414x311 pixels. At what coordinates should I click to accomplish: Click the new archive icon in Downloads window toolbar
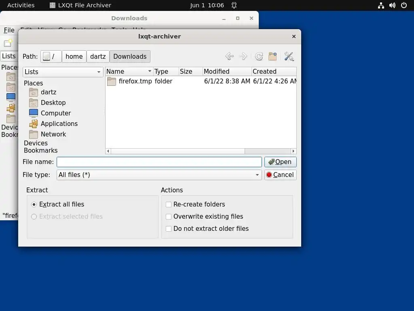click(8, 43)
